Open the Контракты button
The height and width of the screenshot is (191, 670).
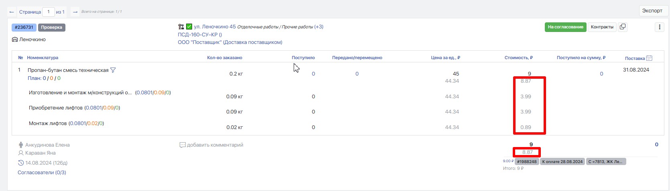click(602, 27)
